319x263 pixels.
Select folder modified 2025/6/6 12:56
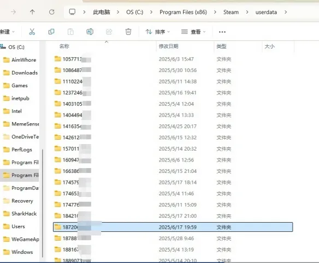point(173,160)
